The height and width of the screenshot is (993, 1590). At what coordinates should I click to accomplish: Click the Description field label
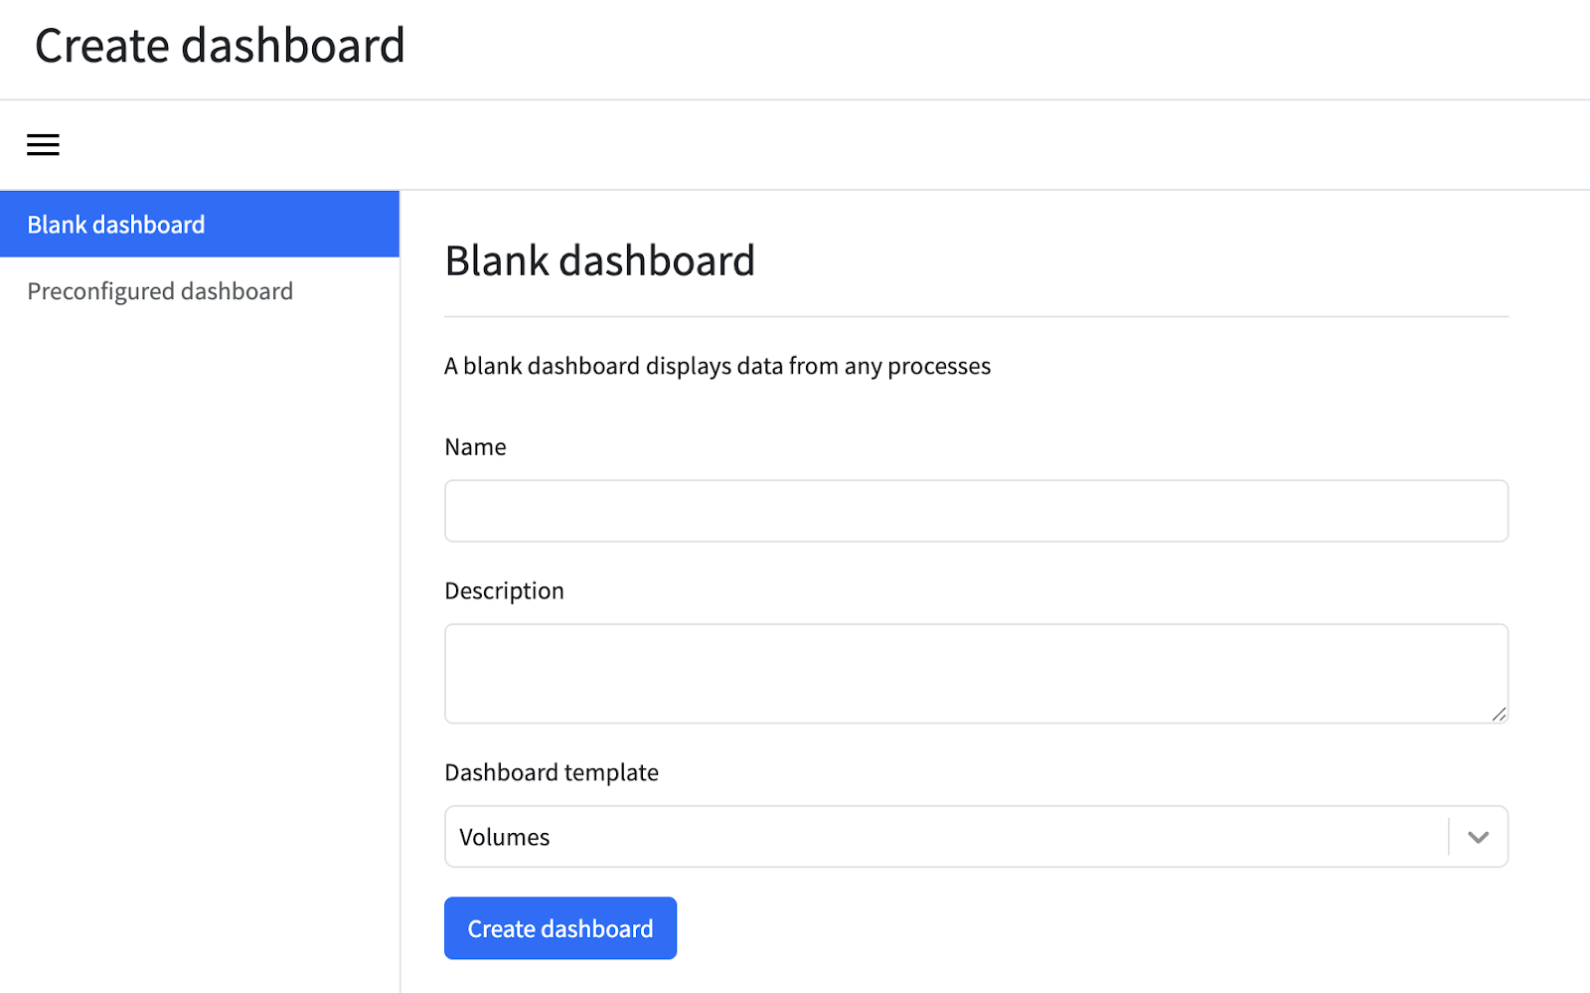pos(504,591)
